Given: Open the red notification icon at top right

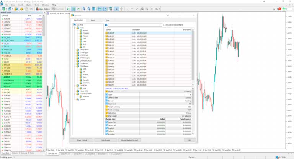Looking at the screenshot, I should 279,9.
